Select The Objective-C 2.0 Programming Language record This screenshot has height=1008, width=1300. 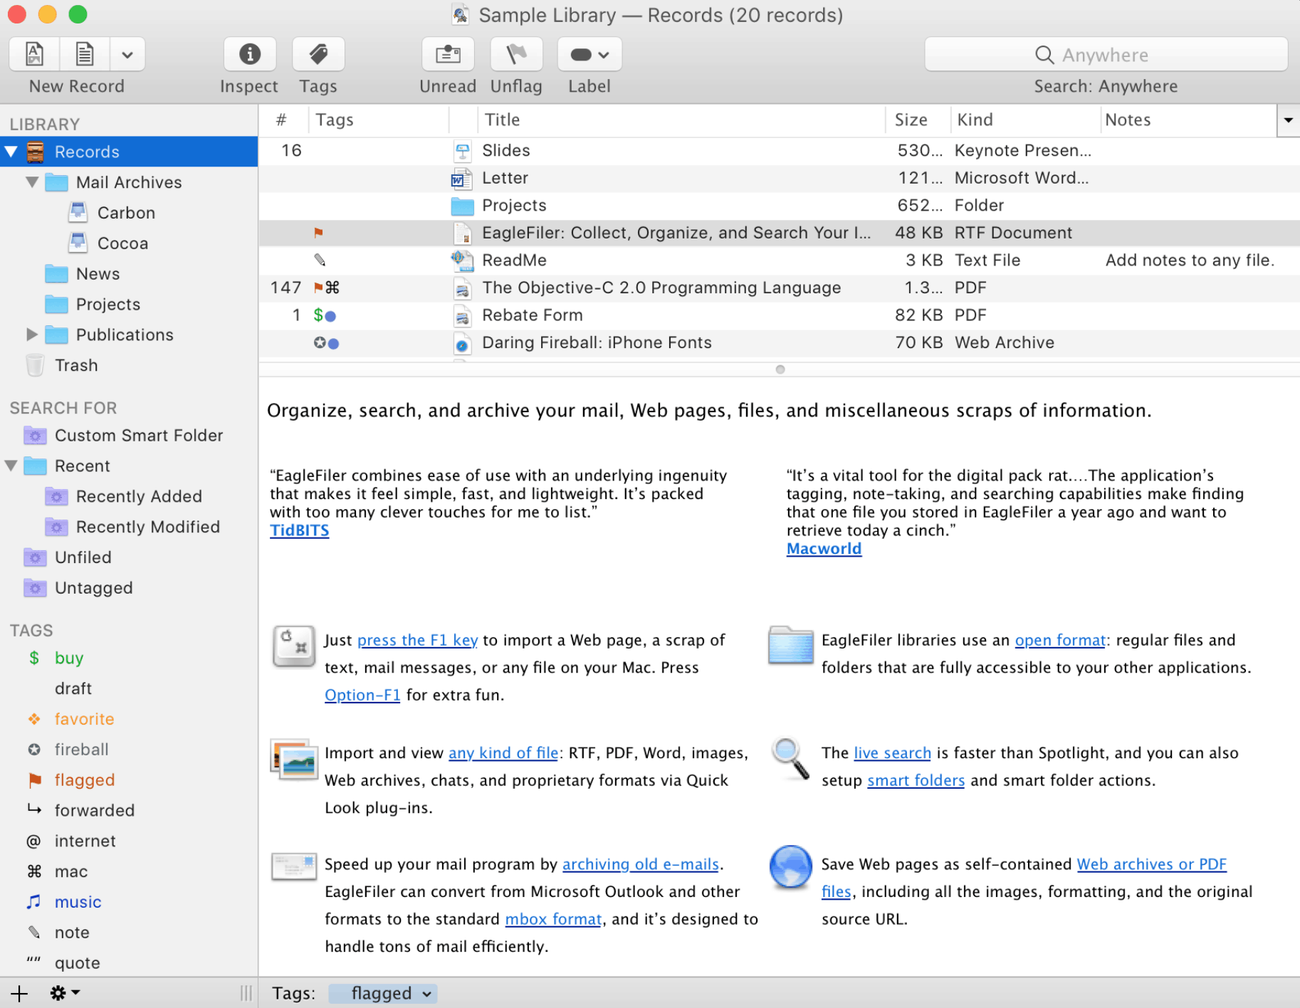click(x=779, y=288)
